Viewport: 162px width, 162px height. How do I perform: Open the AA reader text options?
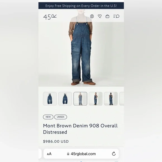click(x=49, y=154)
